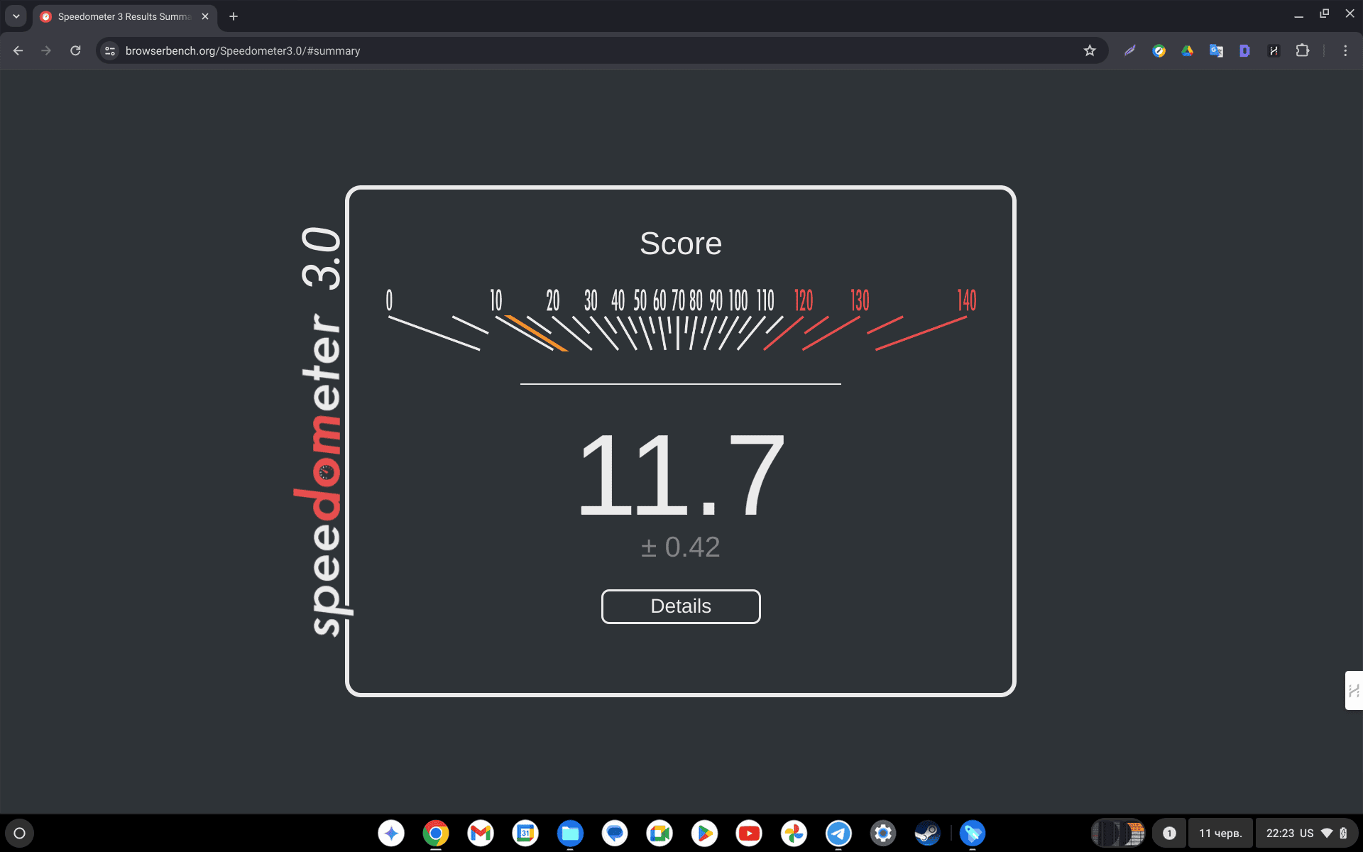Screen dimensions: 1363x852
Task: Open the side panel handle at right edge
Action: (x=1354, y=690)
